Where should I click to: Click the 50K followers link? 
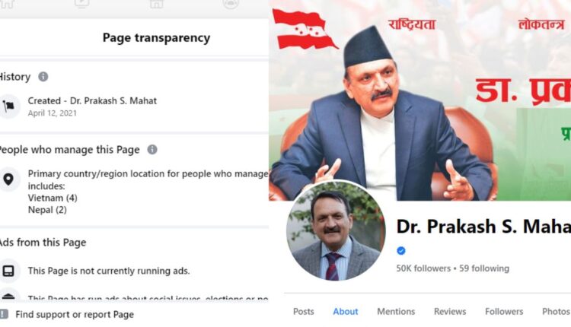pyautogui.click(x=423, y=268)
